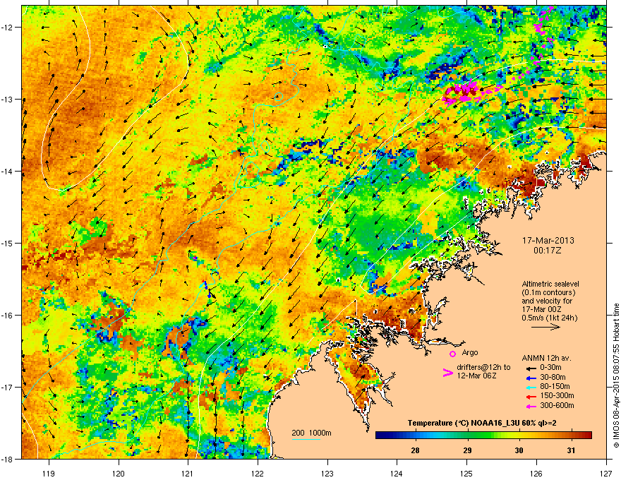The width and height of the screenshot is (621, 480).
Task: Click the '200 1000m' bathymetry label
Action: click(311, 433)
